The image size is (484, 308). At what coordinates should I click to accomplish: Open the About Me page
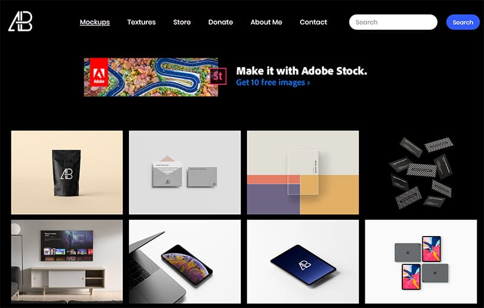pyautogui.click(x=266, y=22)
